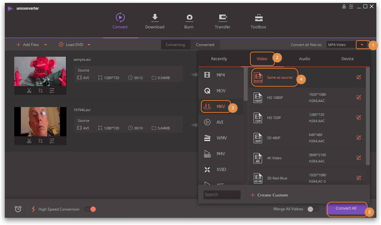Click the preset list scrollbar
The image size is (381, 225).
coord(368,116)
